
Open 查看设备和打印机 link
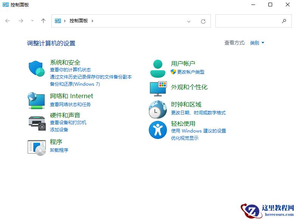(68, 123)
